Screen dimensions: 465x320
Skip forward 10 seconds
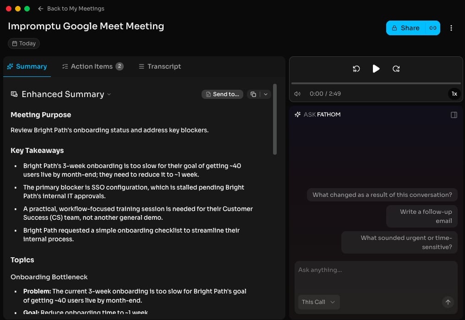[x=396, y=69]
